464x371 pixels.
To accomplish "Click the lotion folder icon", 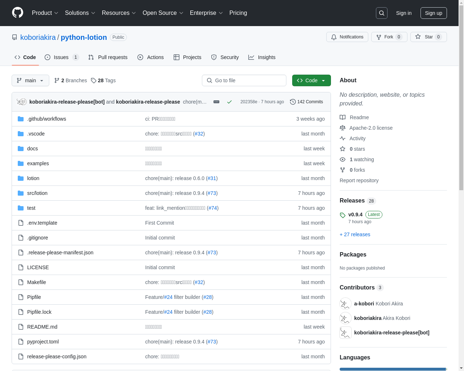I will click(21, 178).
